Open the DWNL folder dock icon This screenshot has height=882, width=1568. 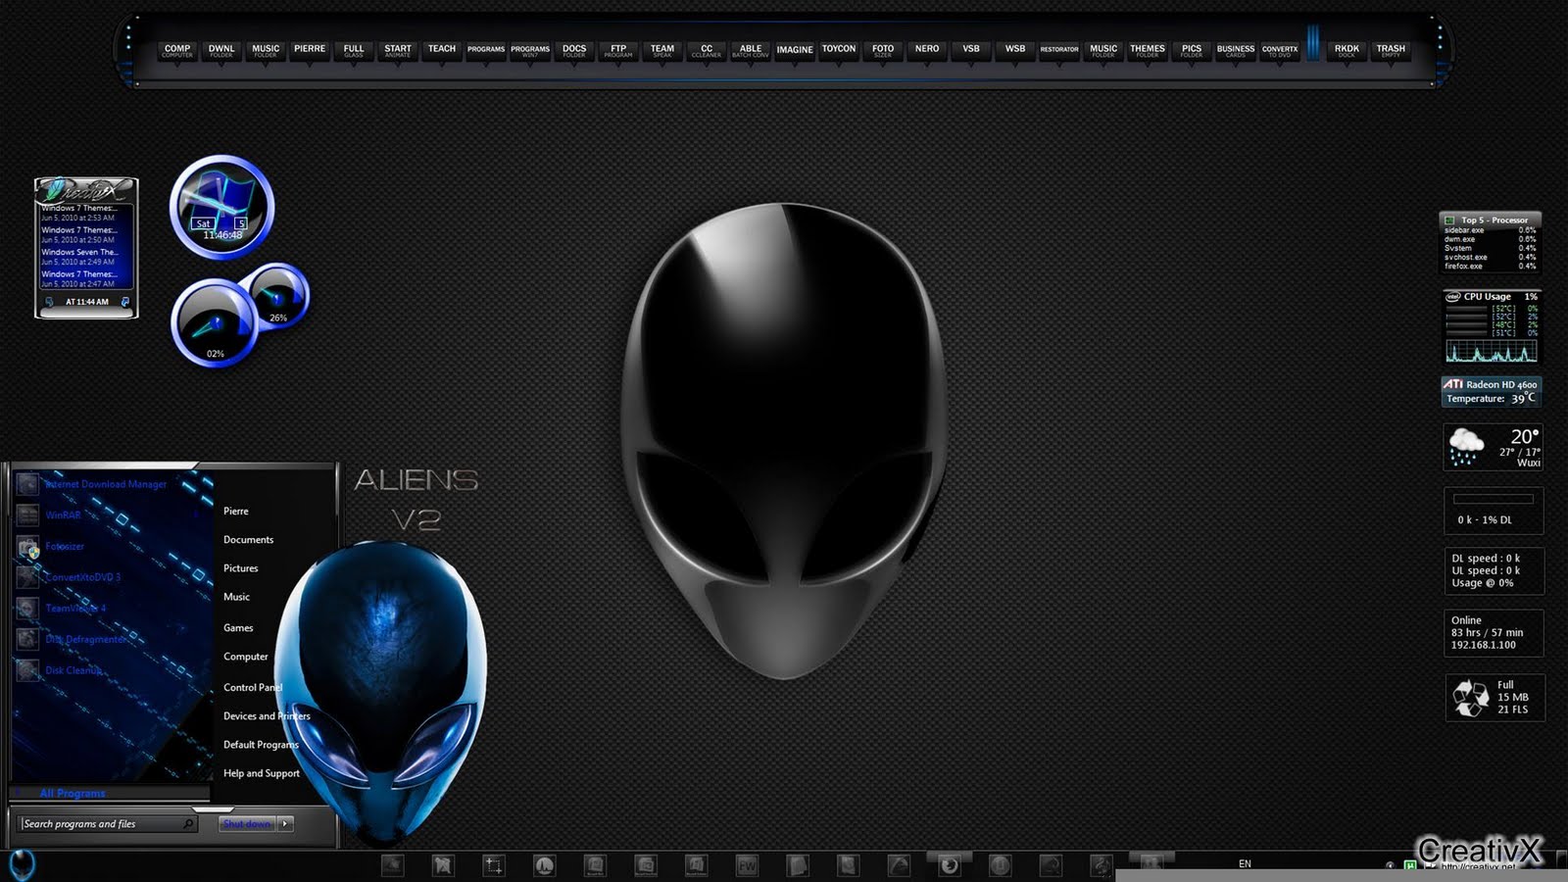click(220, 51)
